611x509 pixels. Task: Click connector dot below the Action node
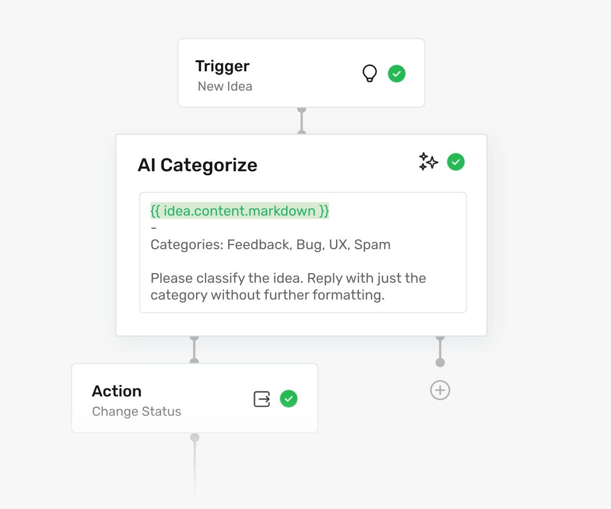pyautogui.click(x=195, y=438)
